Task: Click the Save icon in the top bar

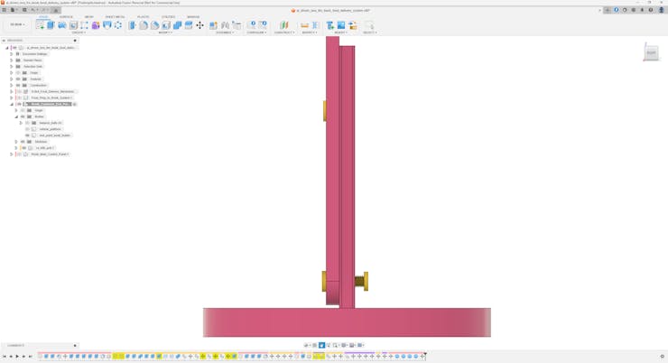Action: pos(24,10)
